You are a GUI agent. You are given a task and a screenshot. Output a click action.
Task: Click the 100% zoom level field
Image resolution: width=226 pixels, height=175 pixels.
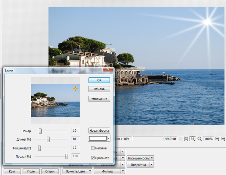(209, 139)
